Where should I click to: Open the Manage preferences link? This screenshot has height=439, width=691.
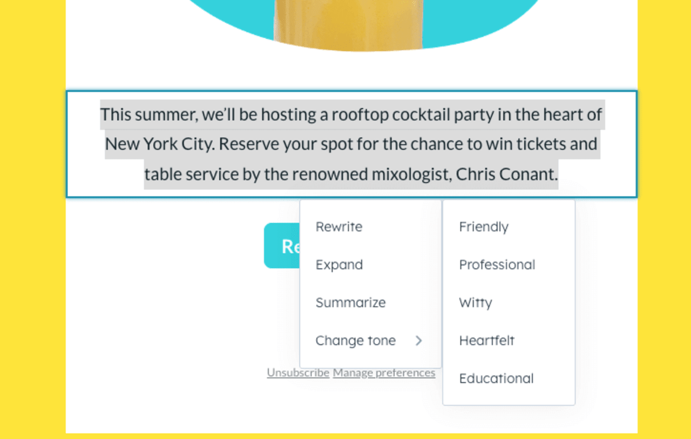coord(384,373)
